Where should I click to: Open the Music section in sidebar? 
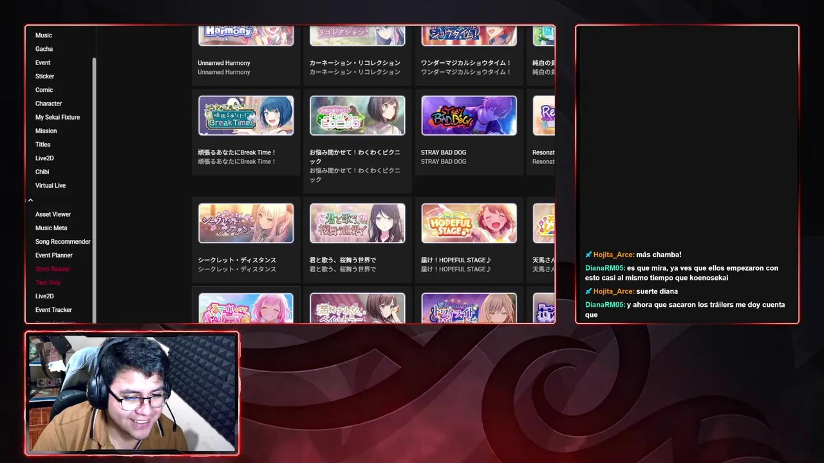click(x=43, y=35)
